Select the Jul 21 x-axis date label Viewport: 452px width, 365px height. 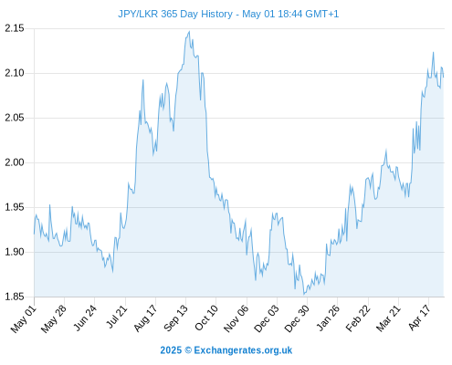pyautogui.click(x=116, y=317)
